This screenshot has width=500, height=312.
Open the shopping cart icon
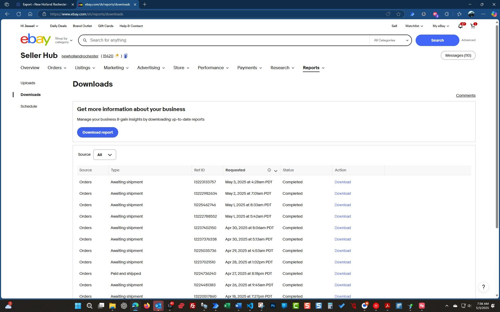point(472,26)
